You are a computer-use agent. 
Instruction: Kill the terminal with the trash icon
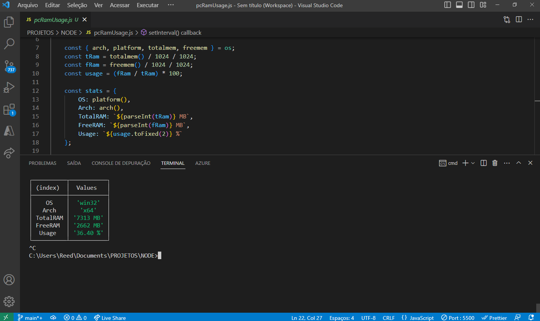495,163
